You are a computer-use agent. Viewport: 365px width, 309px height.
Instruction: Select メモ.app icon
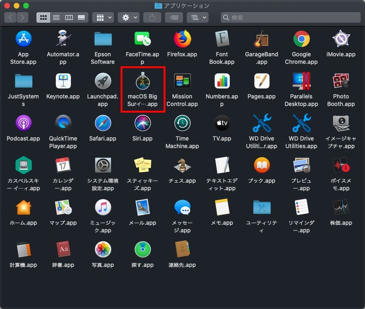222,207
